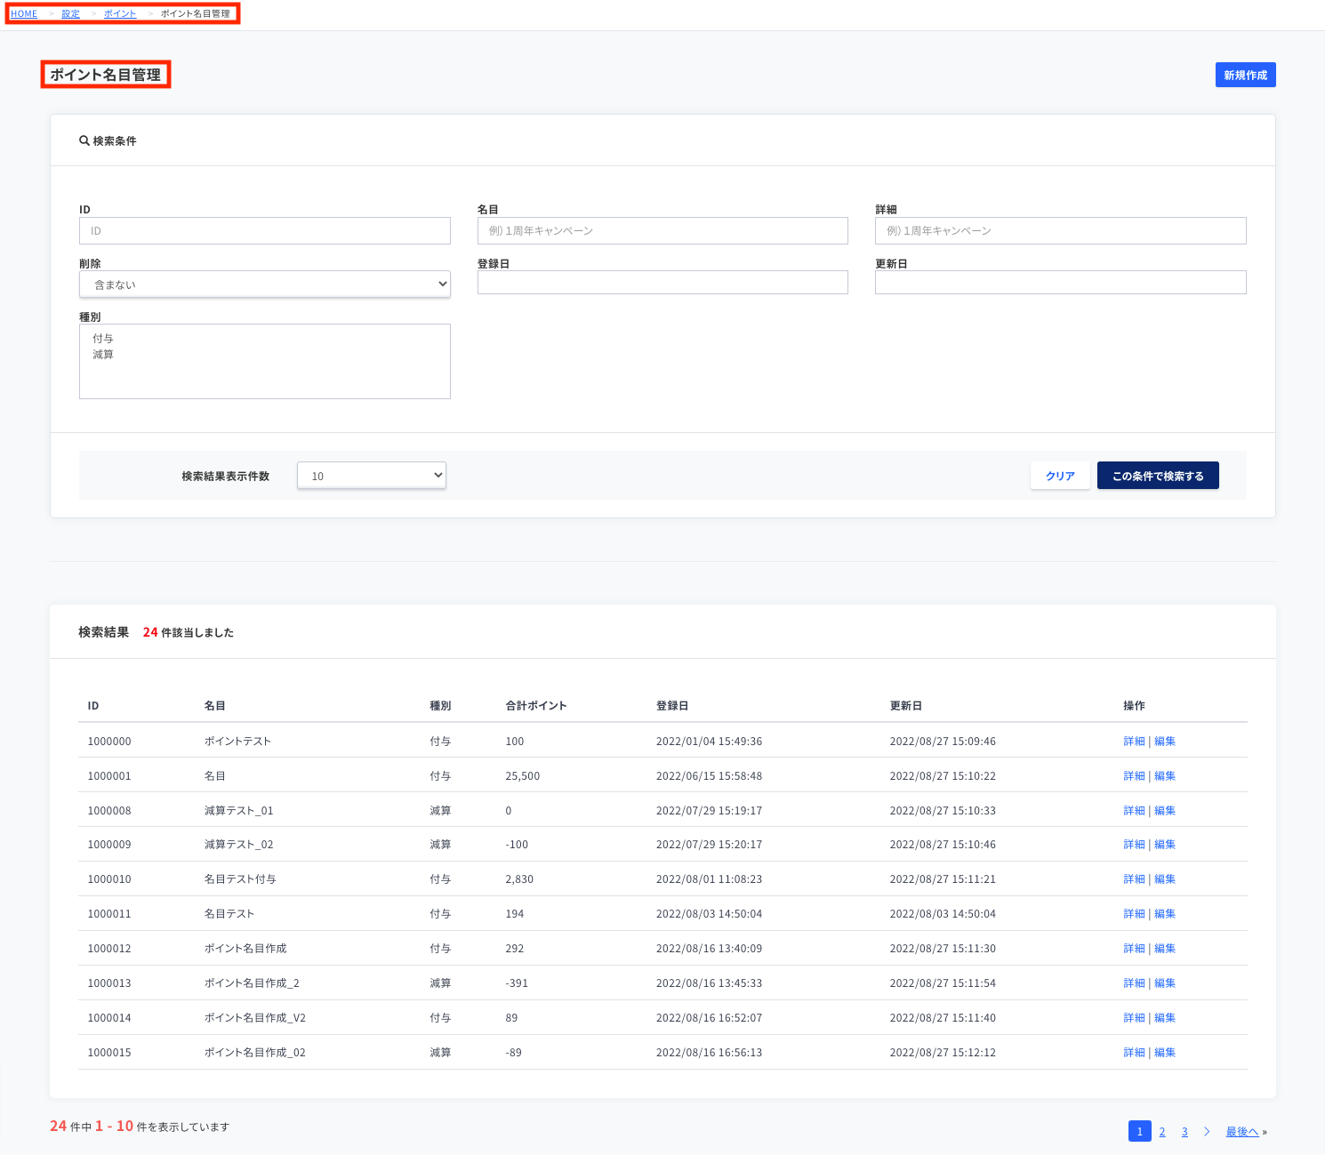This screenshot has width=1325, height=1155.
Task: Go to page 2 of results
Action: pos(1162,1132)
